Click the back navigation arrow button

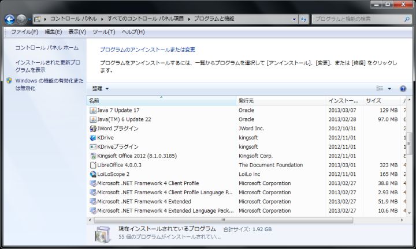[10, 19]
